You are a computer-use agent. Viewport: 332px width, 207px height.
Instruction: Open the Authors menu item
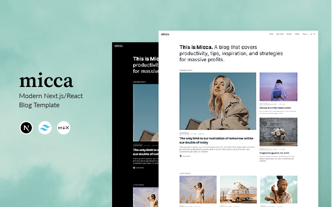point(297,34)
